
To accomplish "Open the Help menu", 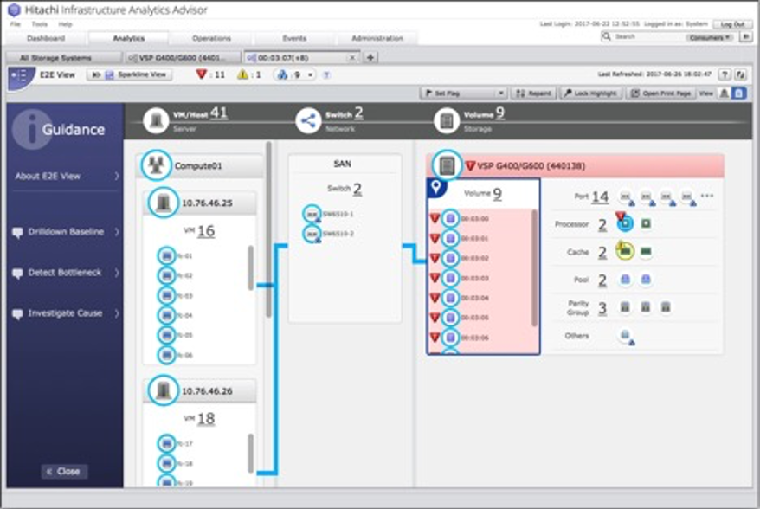I will 65,23.
